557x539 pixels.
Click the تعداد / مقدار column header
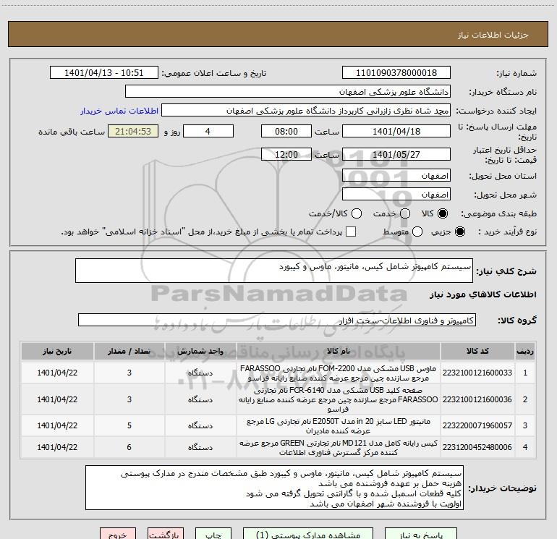(129, 352)
